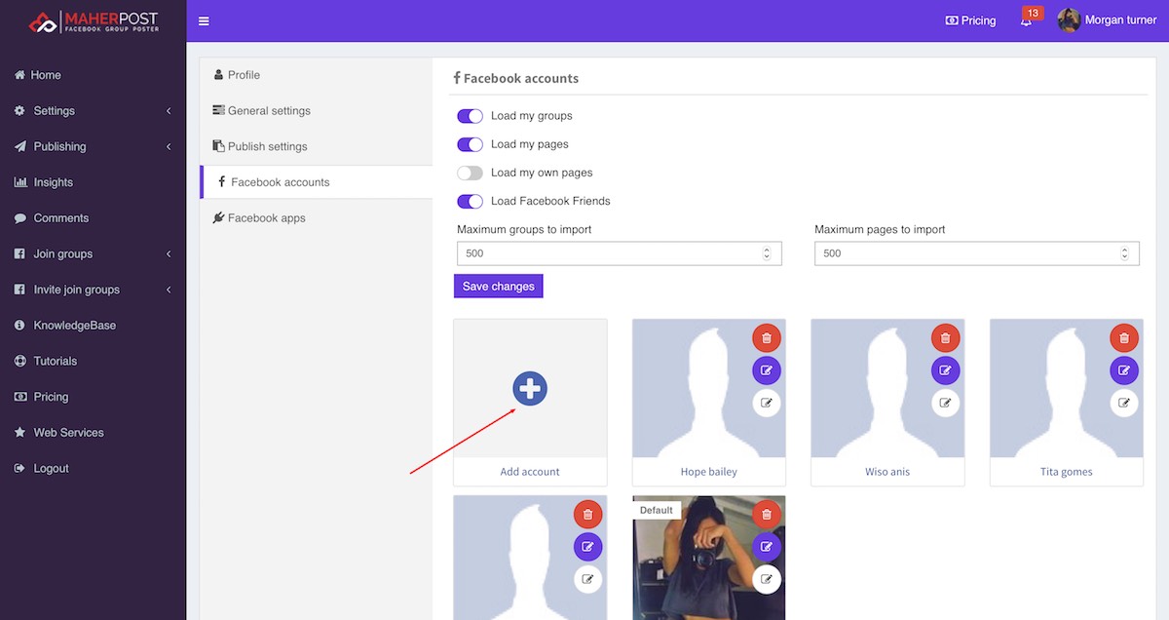Edit the Hope bailey account (purple icon)
The image size is (1169, 620).
767,370
